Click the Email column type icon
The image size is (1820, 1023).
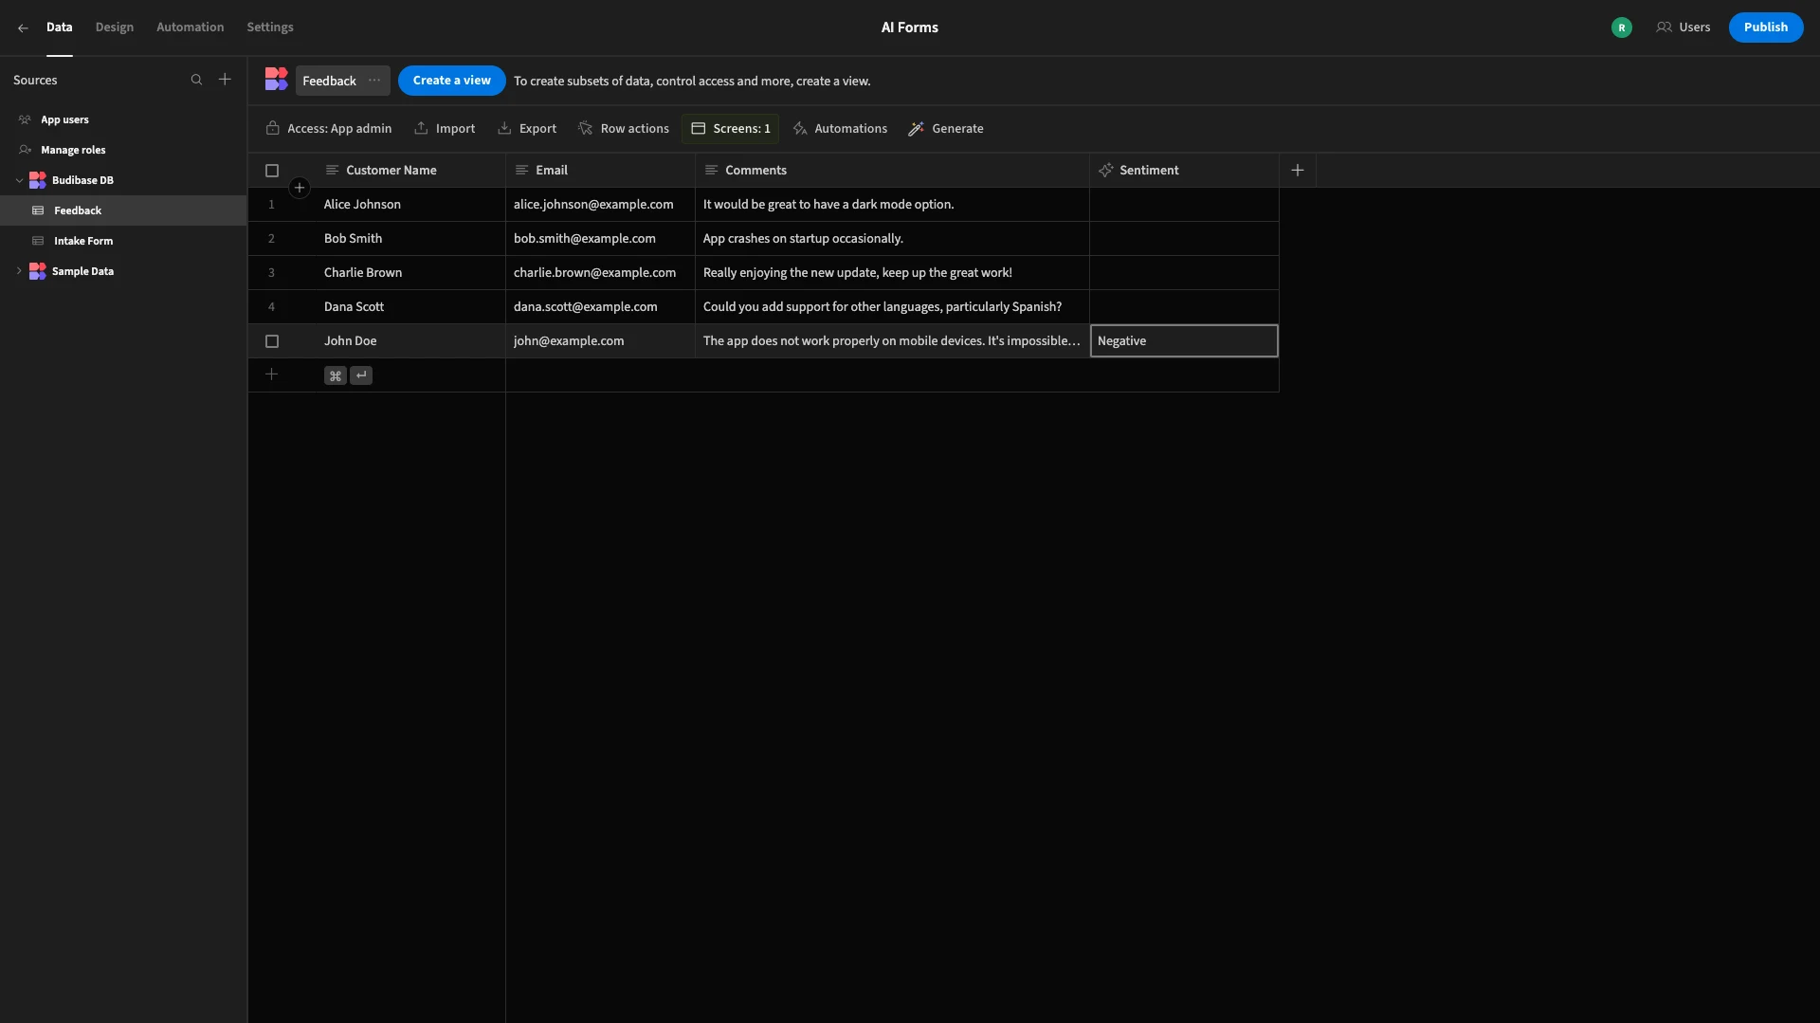[x=521, y=170]
